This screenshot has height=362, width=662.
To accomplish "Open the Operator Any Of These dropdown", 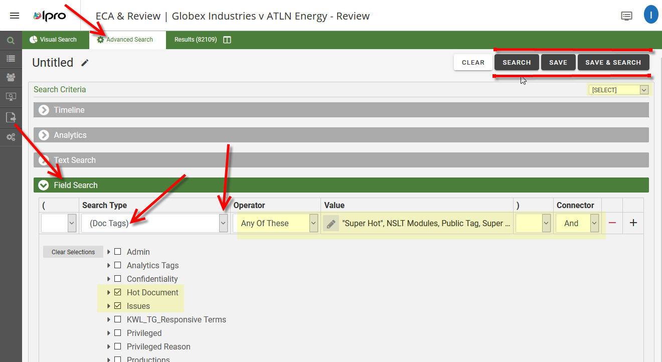I will point(275,223).
